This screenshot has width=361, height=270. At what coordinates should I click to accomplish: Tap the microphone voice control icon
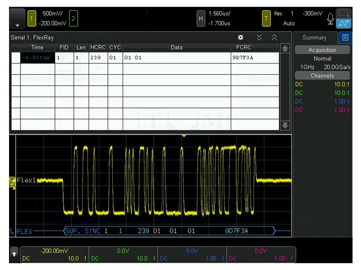point(331,19)
